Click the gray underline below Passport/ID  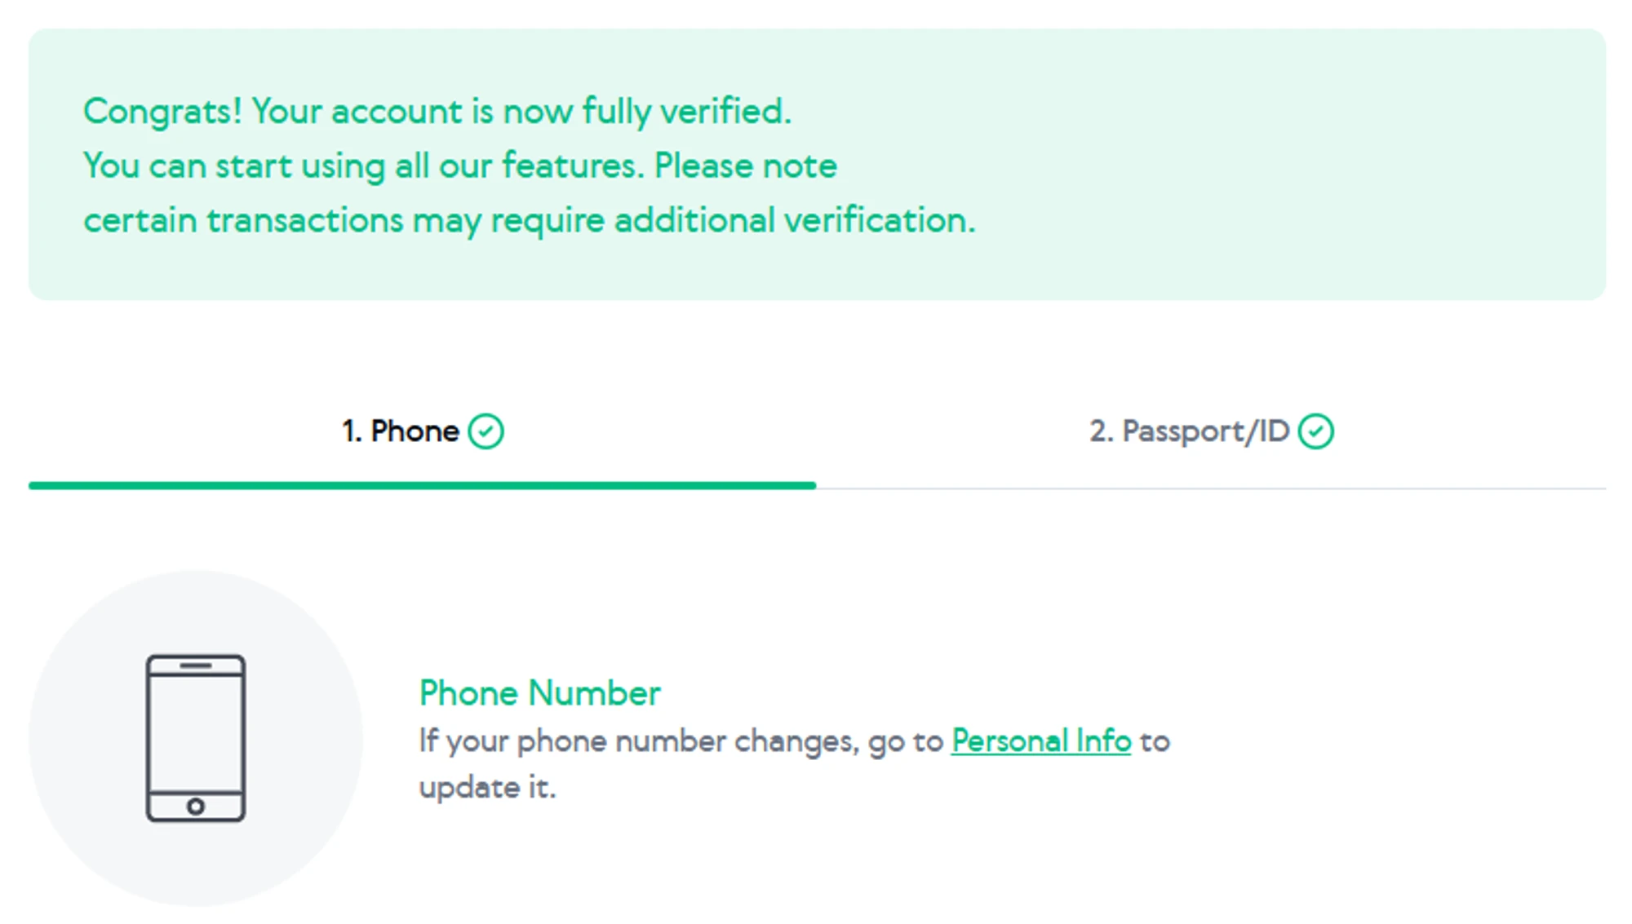(1211, 489)
